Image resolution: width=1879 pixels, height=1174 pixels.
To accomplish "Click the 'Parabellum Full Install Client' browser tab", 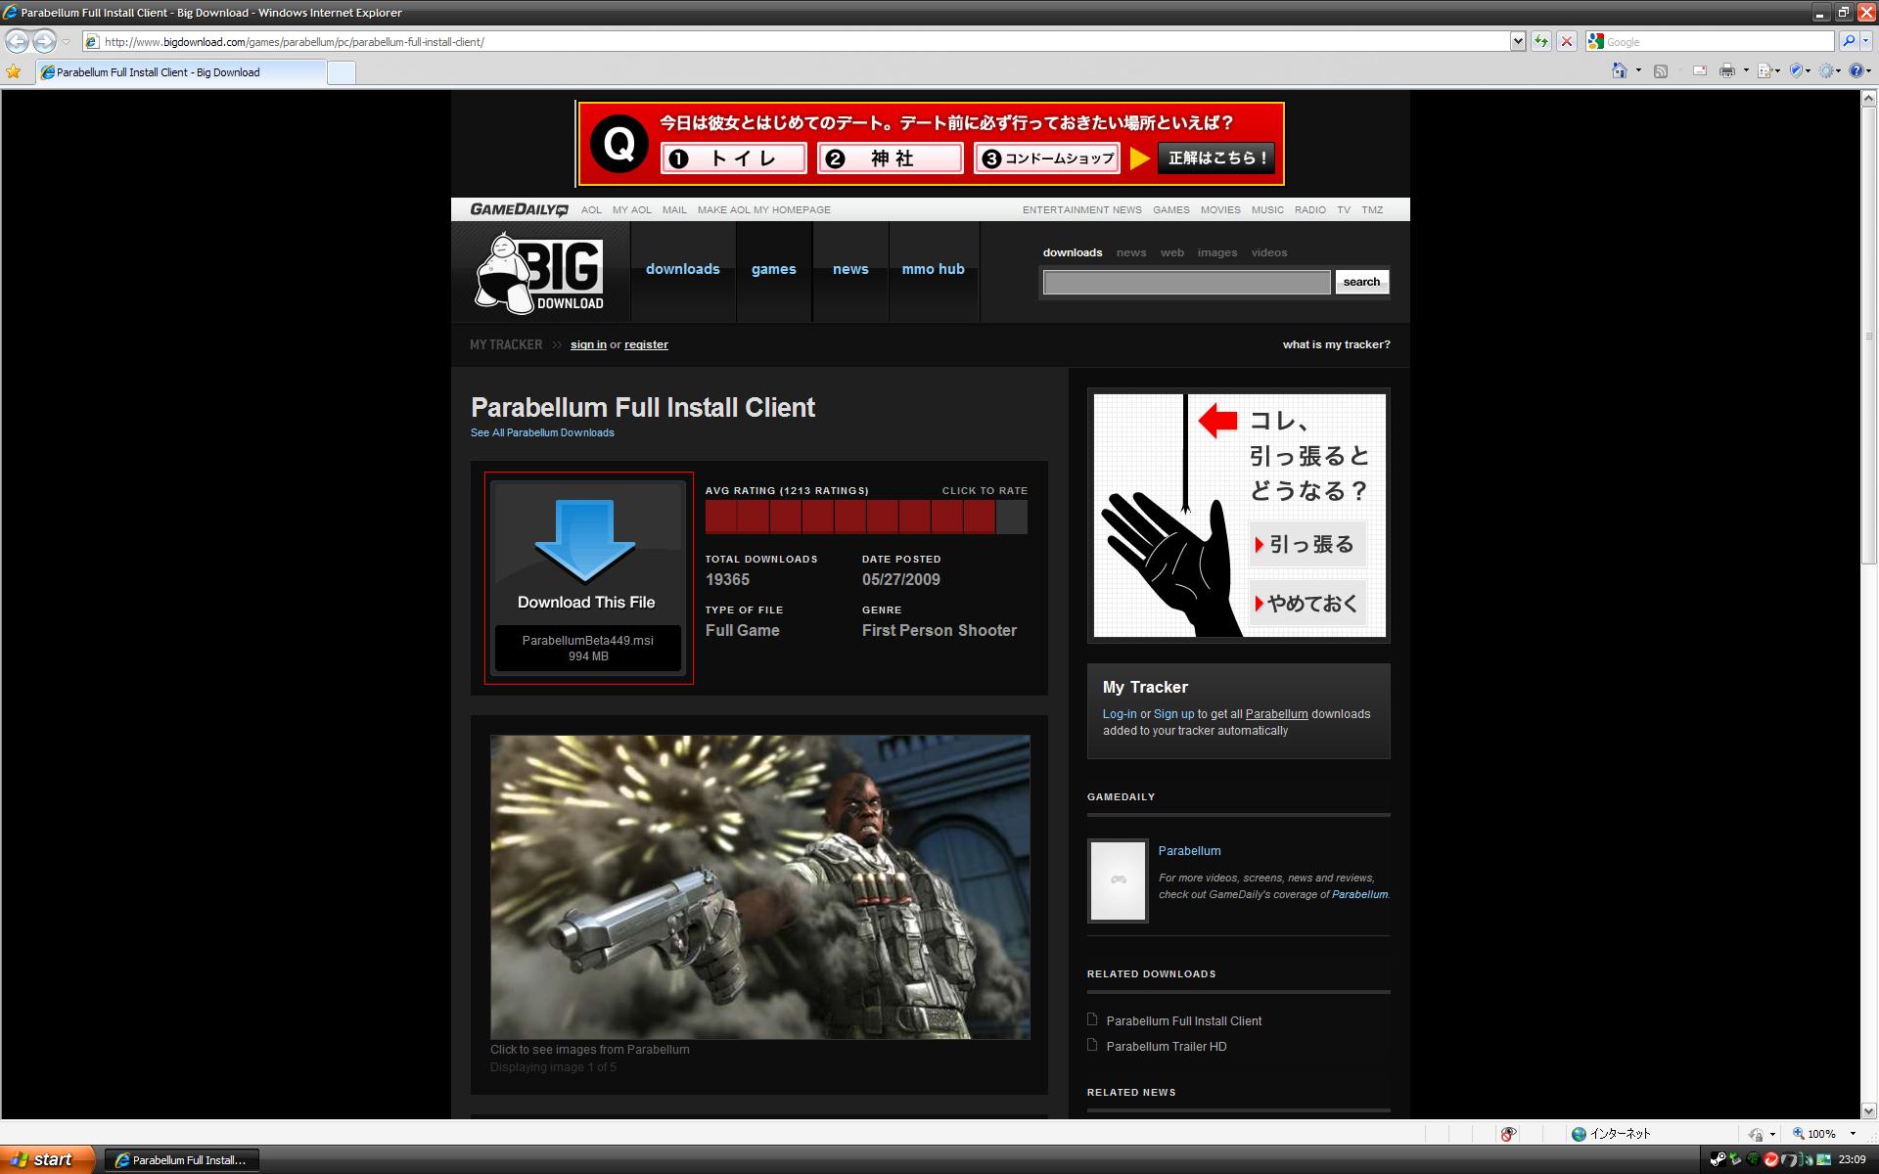I will point(180,72).
